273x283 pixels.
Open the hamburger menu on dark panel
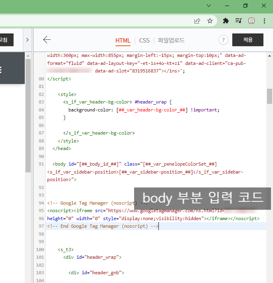(x=1, y=70)
